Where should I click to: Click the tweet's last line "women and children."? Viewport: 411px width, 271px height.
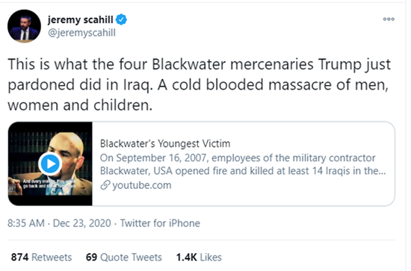tap(80, 105)
